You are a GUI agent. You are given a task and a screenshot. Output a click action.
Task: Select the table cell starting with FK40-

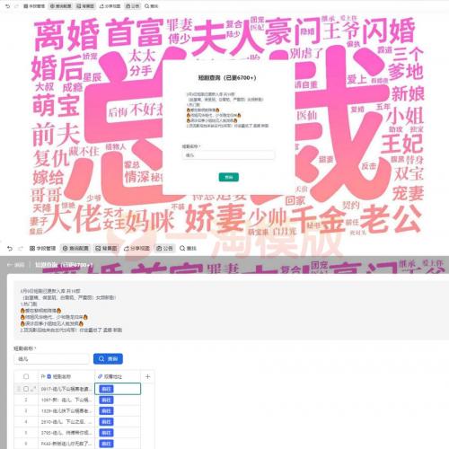tap(66, 444)
